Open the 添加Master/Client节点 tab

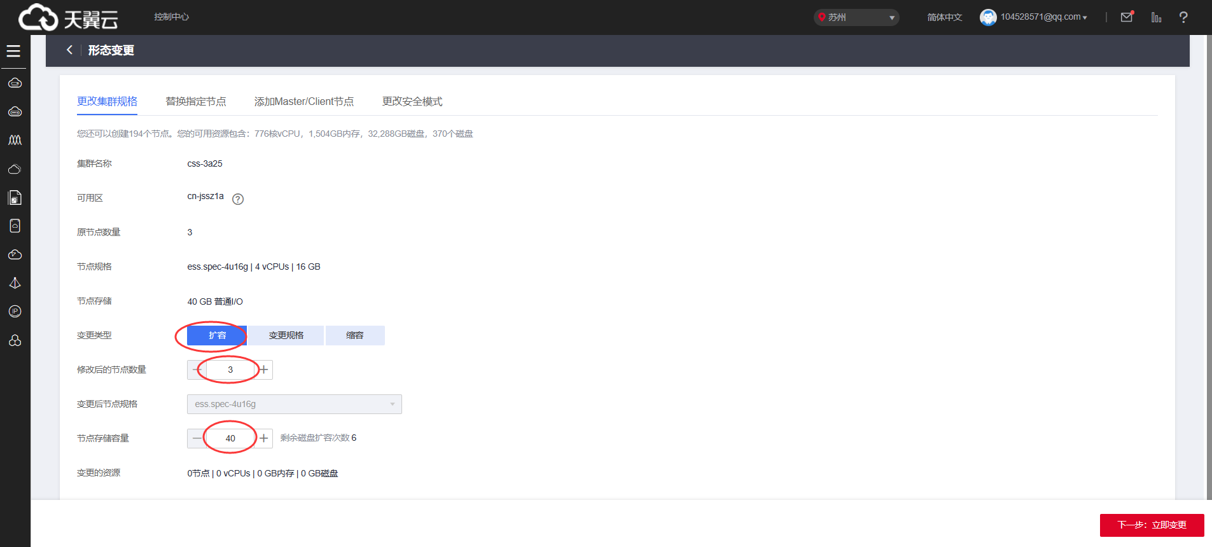(304, 101)
